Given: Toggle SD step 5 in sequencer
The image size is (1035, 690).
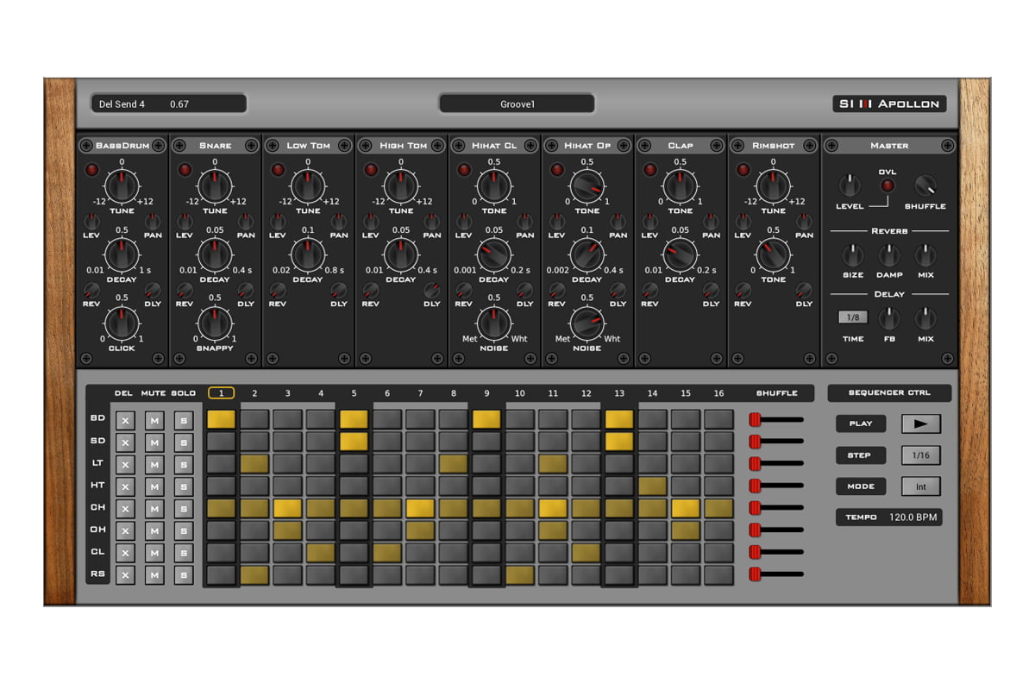Looking at the screenshot, I should point(354,442).
